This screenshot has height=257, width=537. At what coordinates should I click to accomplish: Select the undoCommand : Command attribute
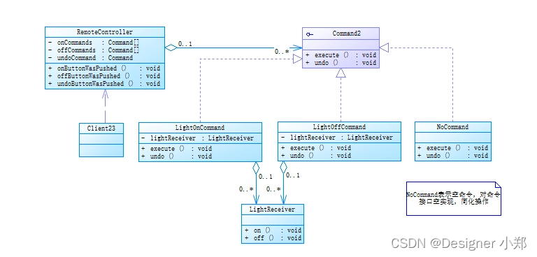click(x=90, y=58)
